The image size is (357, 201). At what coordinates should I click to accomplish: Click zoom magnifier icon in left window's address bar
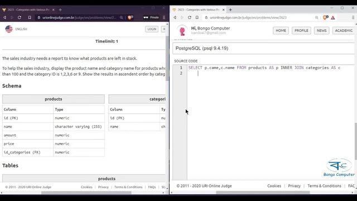[x=122, y=17]
